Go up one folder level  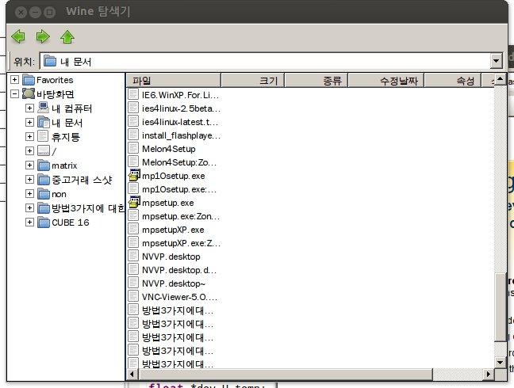67,36
